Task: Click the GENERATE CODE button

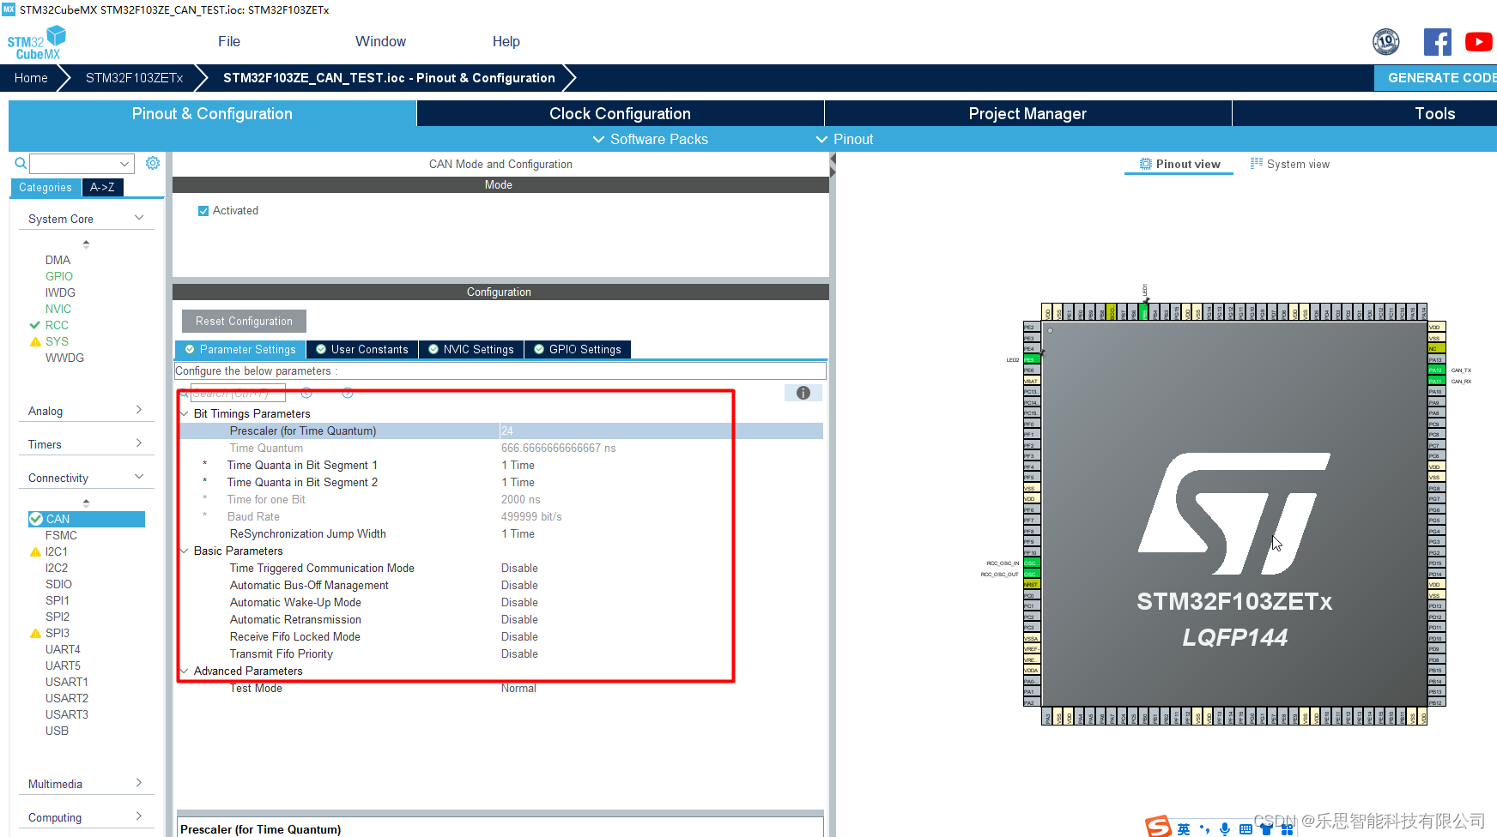Action: click(1436, 77)
